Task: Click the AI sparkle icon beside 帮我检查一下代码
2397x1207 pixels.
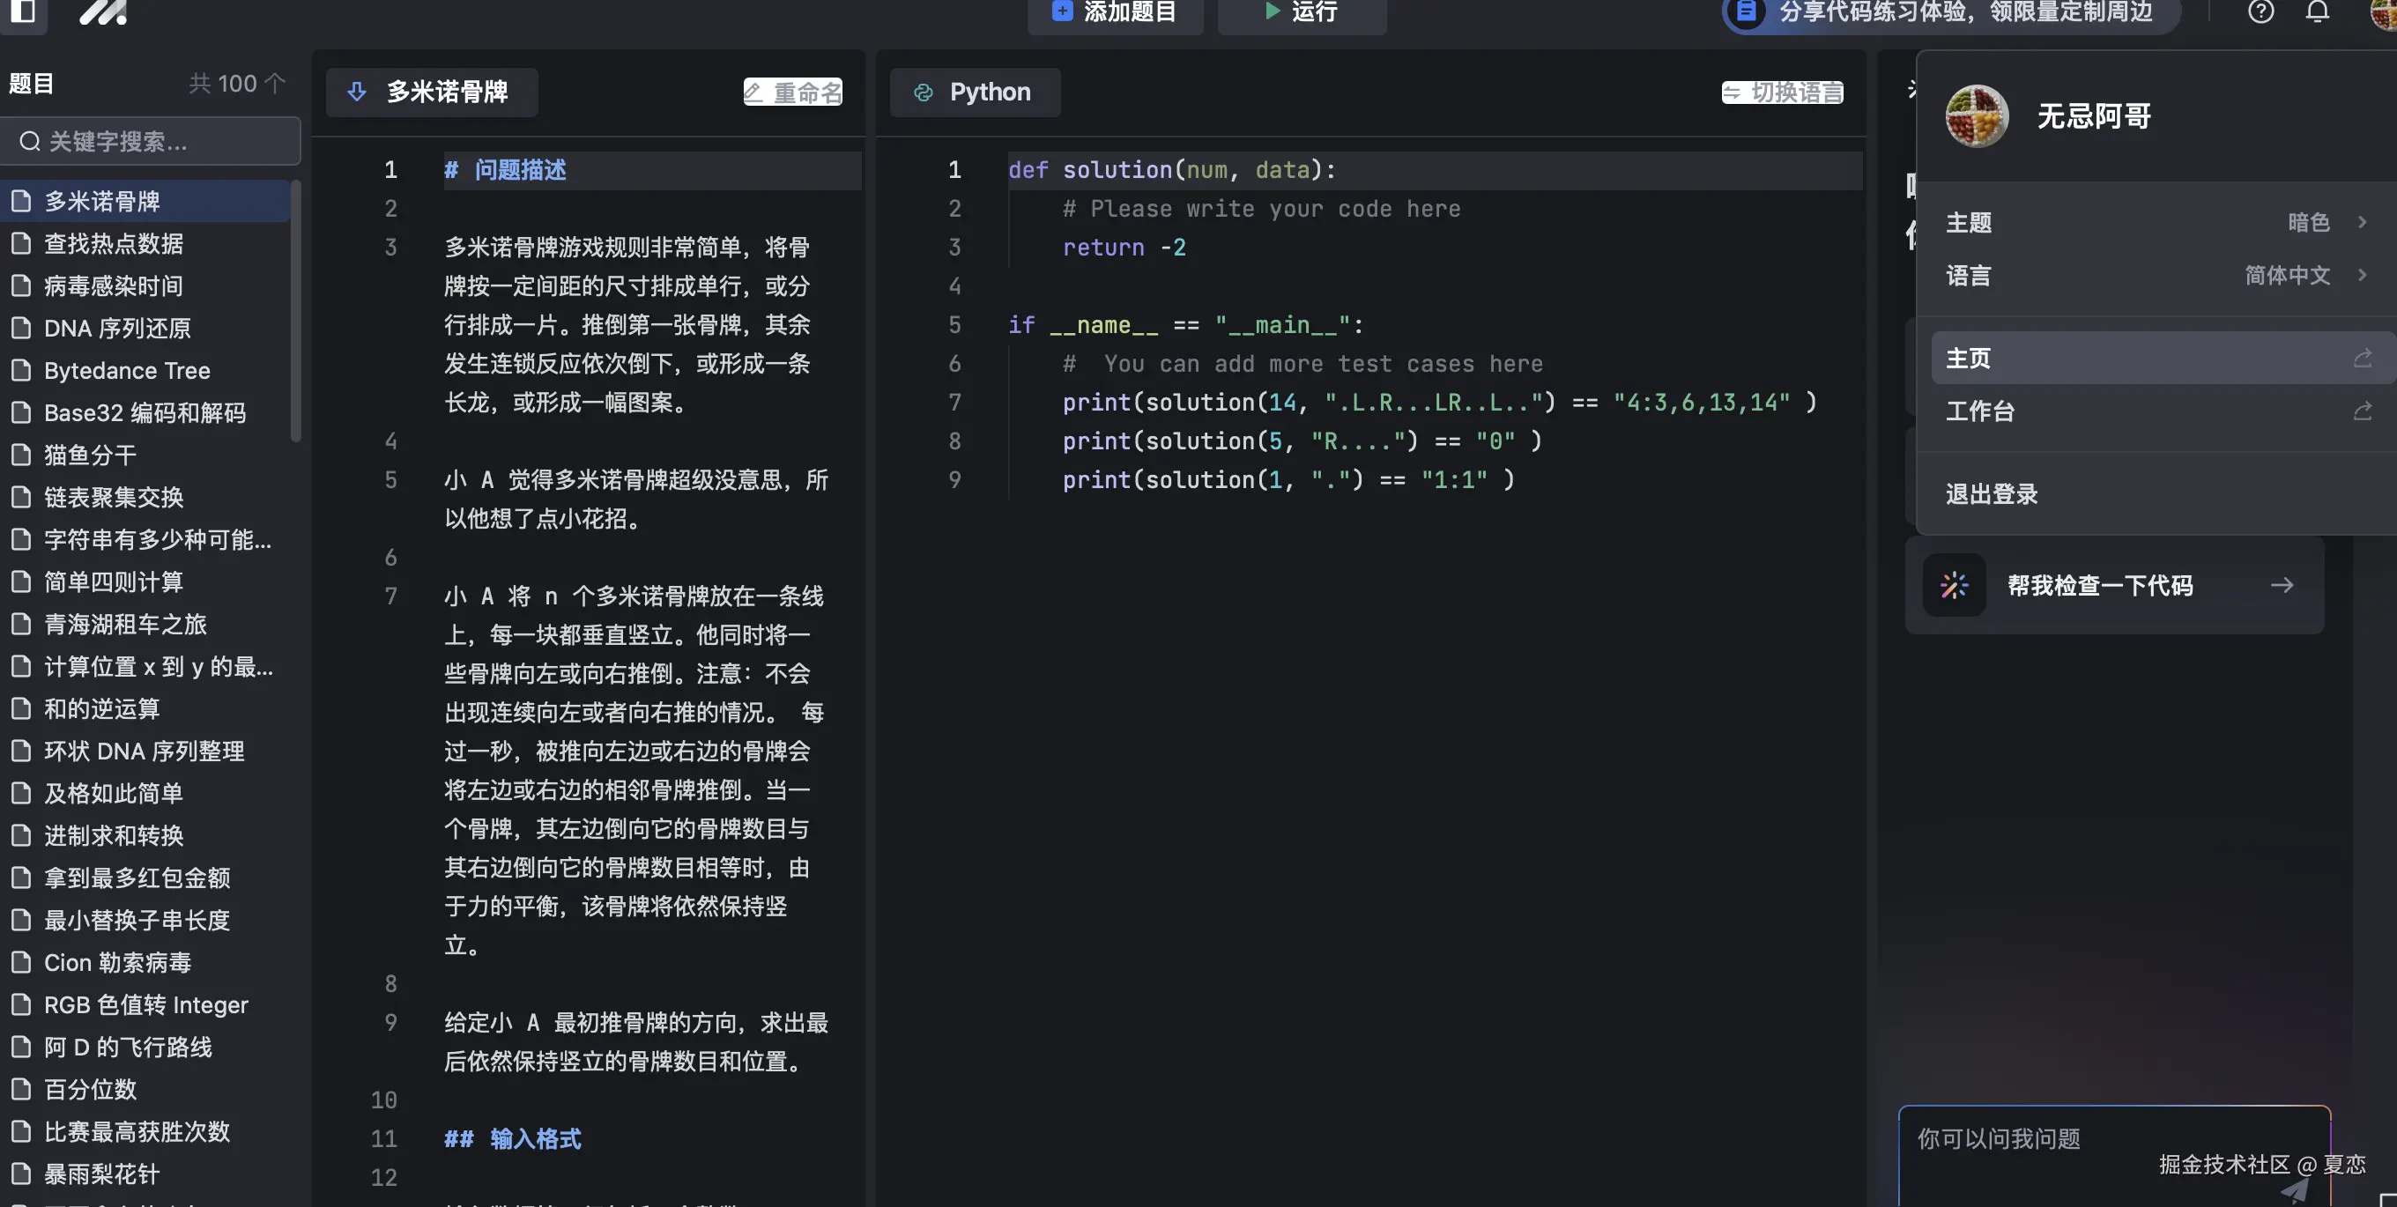Action: (x=1953, y=585)
